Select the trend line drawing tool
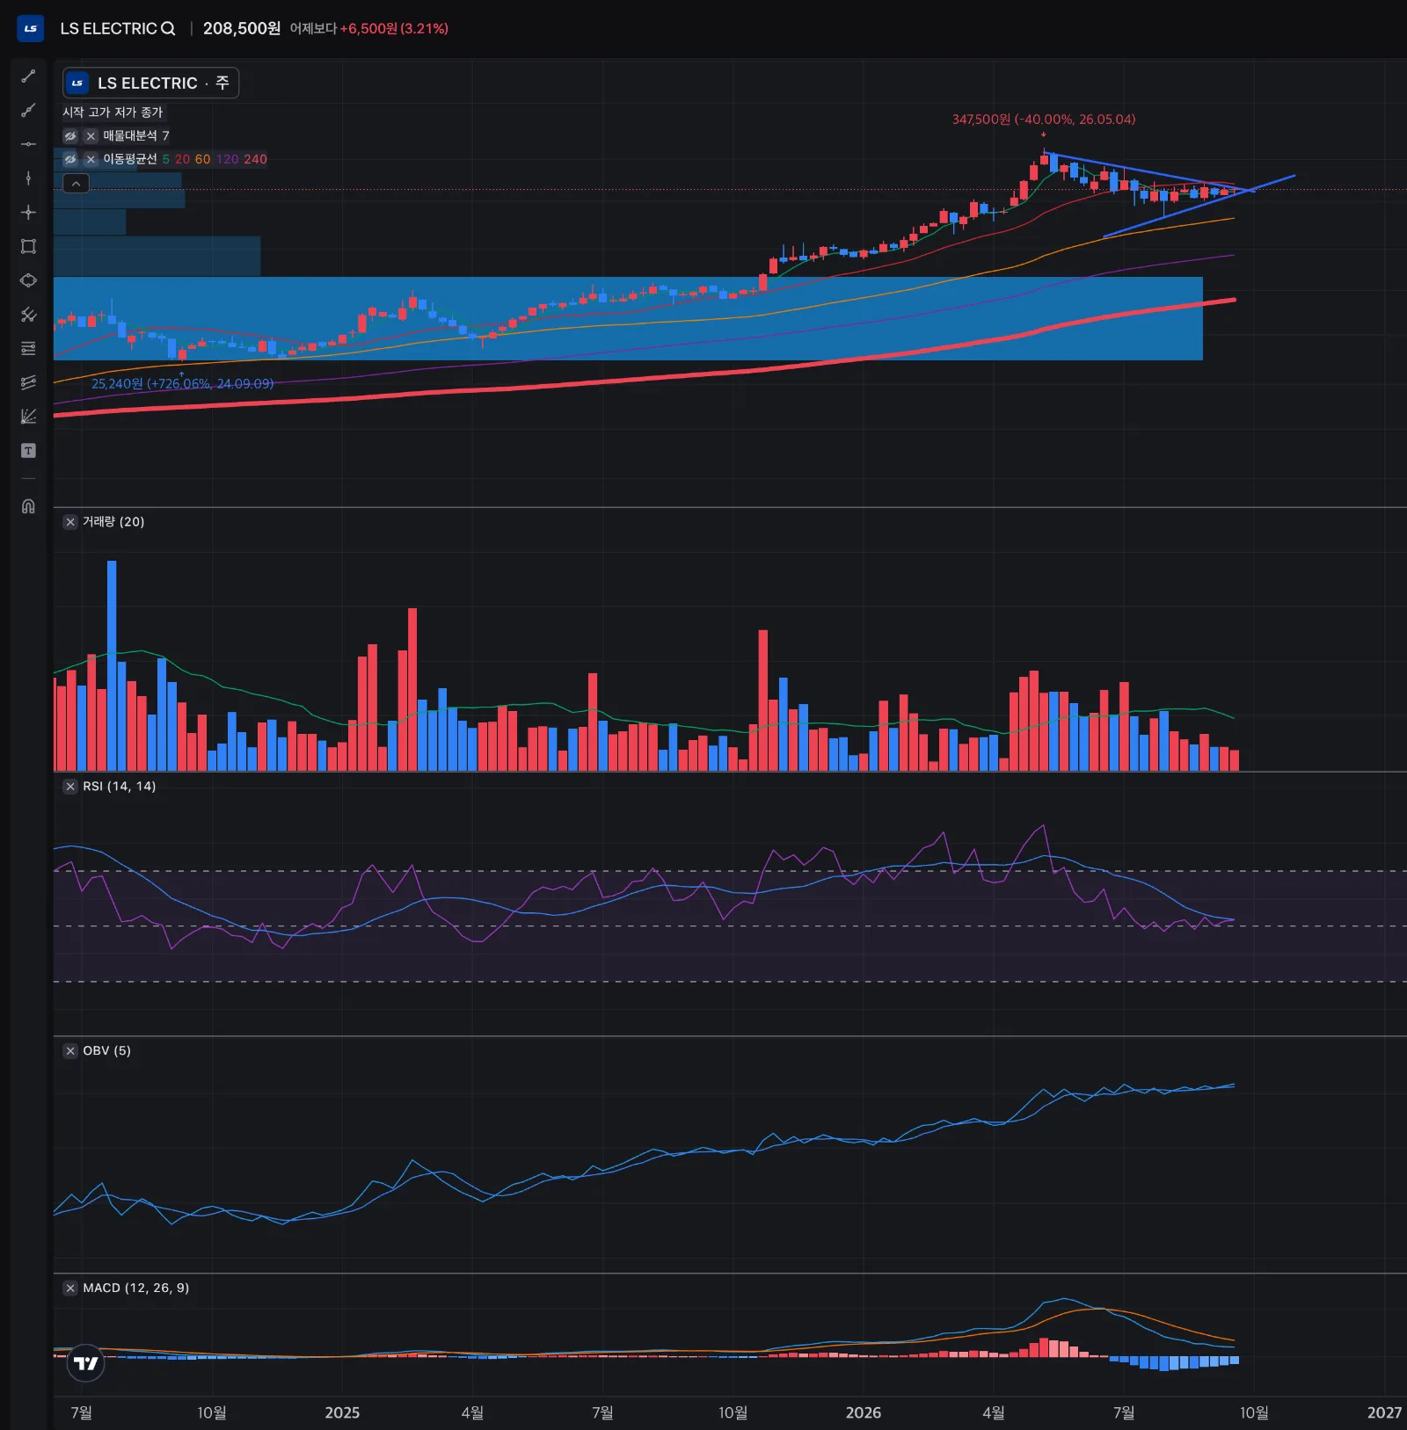The image size is (1407, 1430). (28, 76)
